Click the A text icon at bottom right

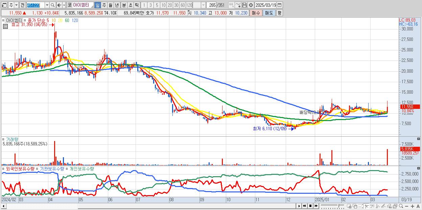click(418, 206)
